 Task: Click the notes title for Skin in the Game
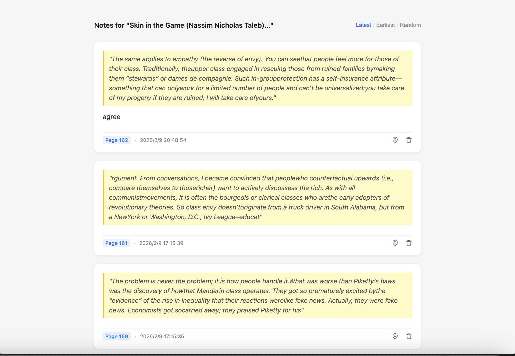pos(183,25)
